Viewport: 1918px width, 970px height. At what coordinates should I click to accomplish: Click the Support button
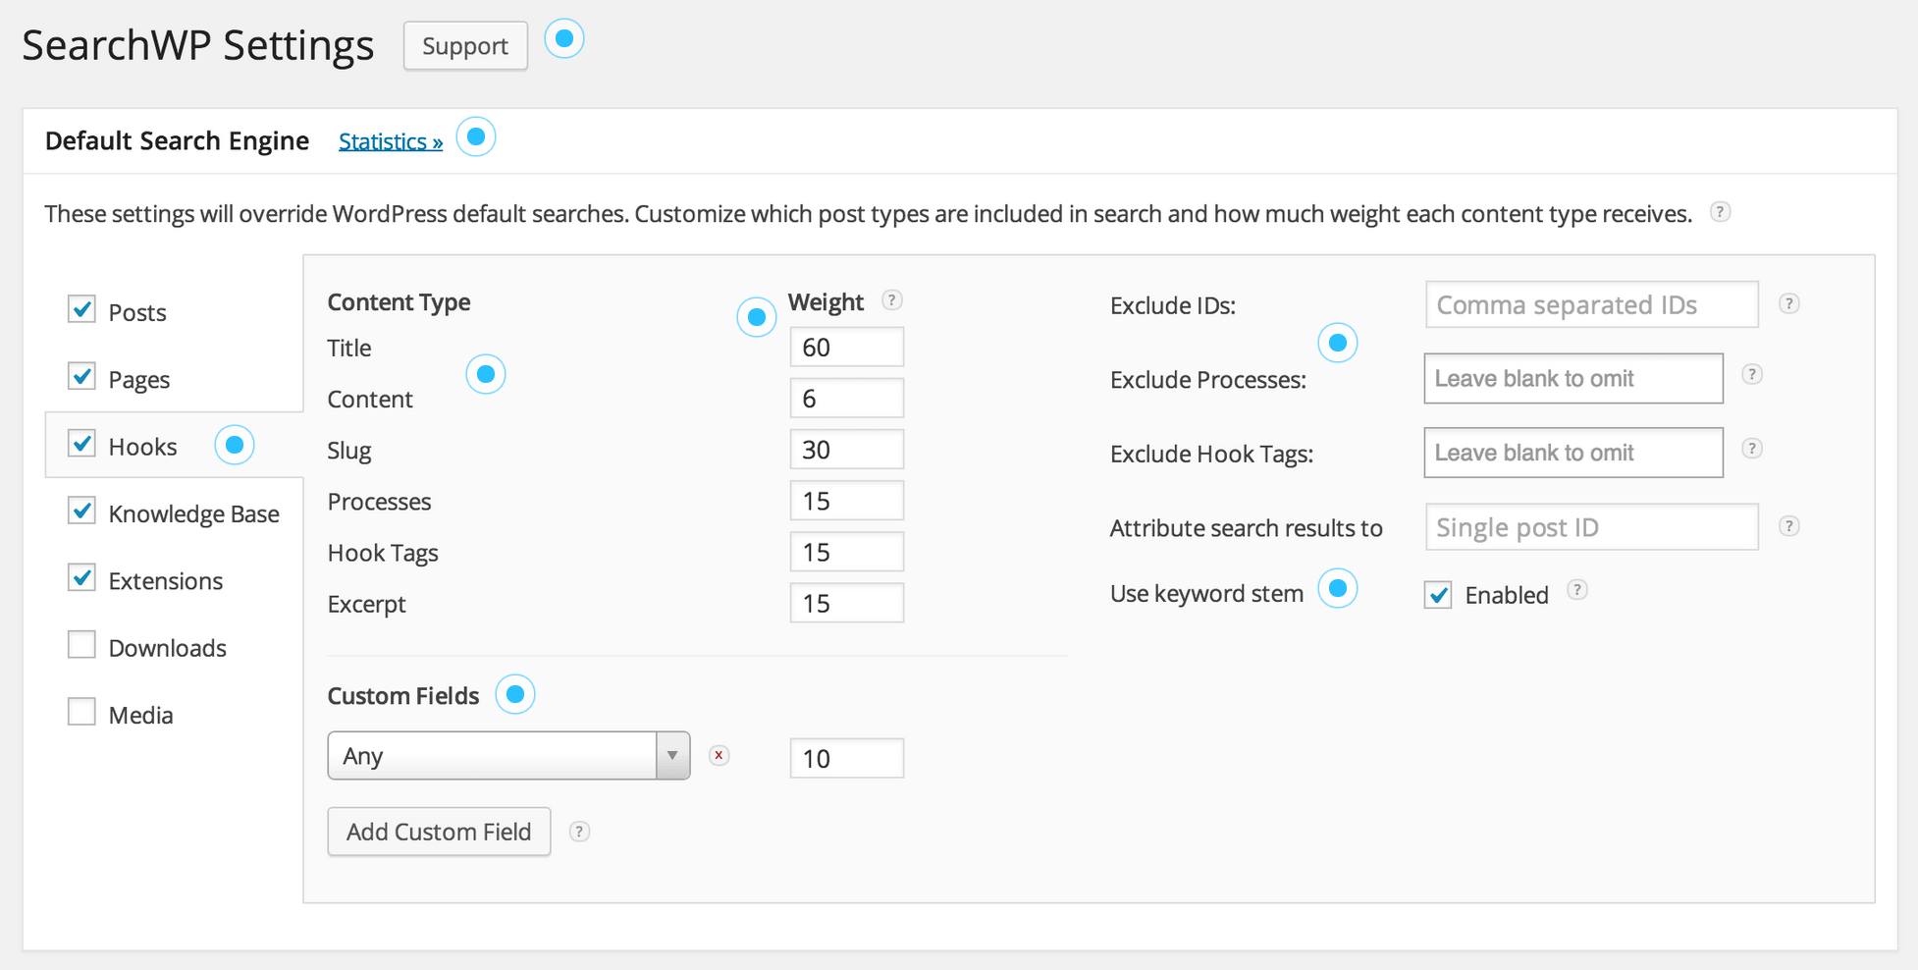point(464,45)
